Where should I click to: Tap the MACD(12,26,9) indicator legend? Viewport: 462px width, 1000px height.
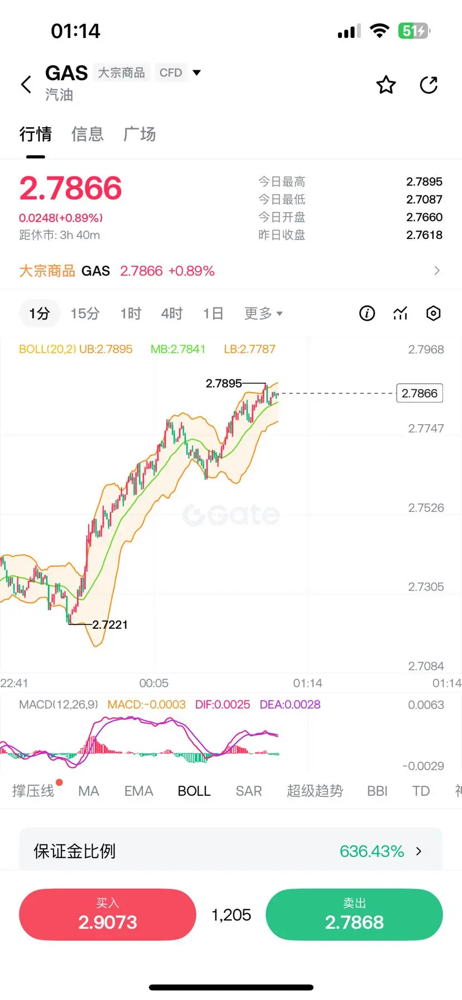59,704
